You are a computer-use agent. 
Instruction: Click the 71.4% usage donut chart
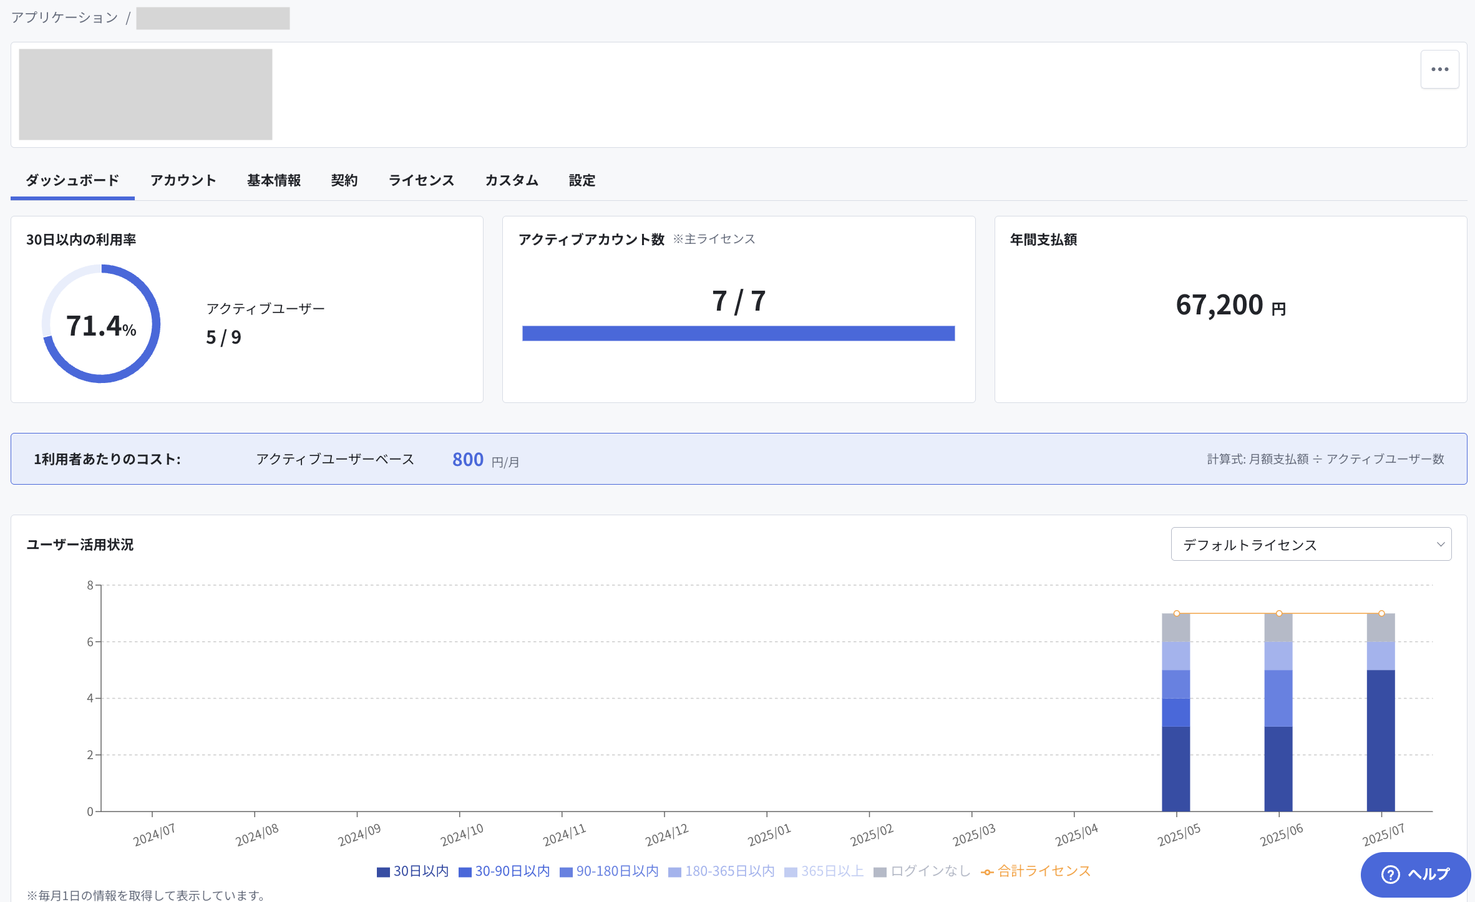click(101, 324)
